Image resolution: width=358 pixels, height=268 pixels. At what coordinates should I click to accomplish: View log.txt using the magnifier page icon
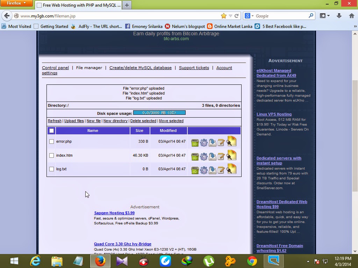pos(231,169)
